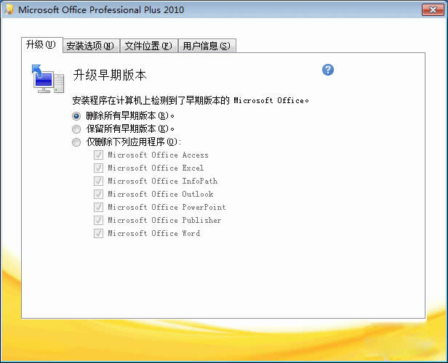Image resolution: width=448 pixels, height=363 pixels.
Task: Open the 文件位置 tab
Action: [148, 46]
